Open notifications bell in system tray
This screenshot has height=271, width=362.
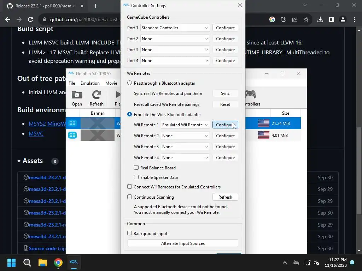coord(352,263)
